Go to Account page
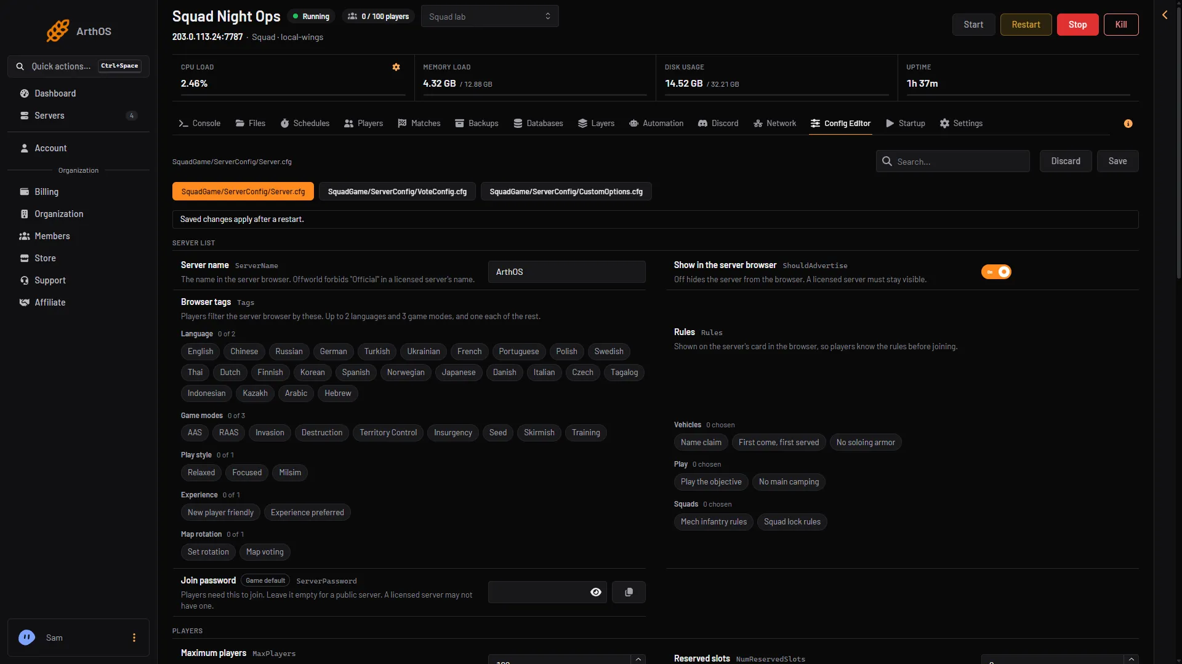 coord(78,148)
